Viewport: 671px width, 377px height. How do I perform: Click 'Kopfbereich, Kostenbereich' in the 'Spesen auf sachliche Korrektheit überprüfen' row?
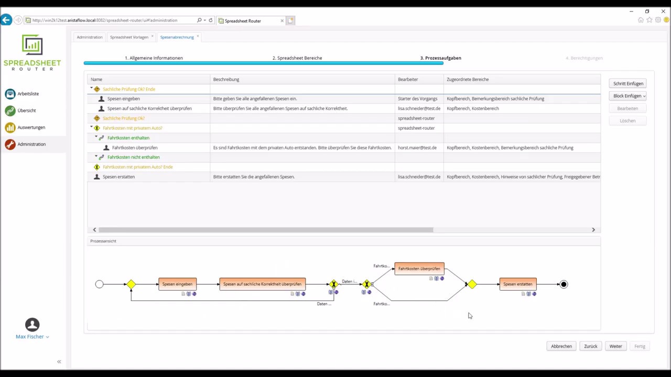tap(473, 108)
